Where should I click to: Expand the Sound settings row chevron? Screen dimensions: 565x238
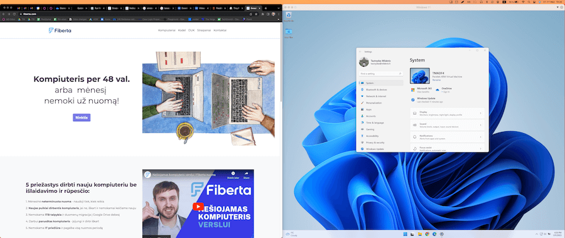click(480, 125)
